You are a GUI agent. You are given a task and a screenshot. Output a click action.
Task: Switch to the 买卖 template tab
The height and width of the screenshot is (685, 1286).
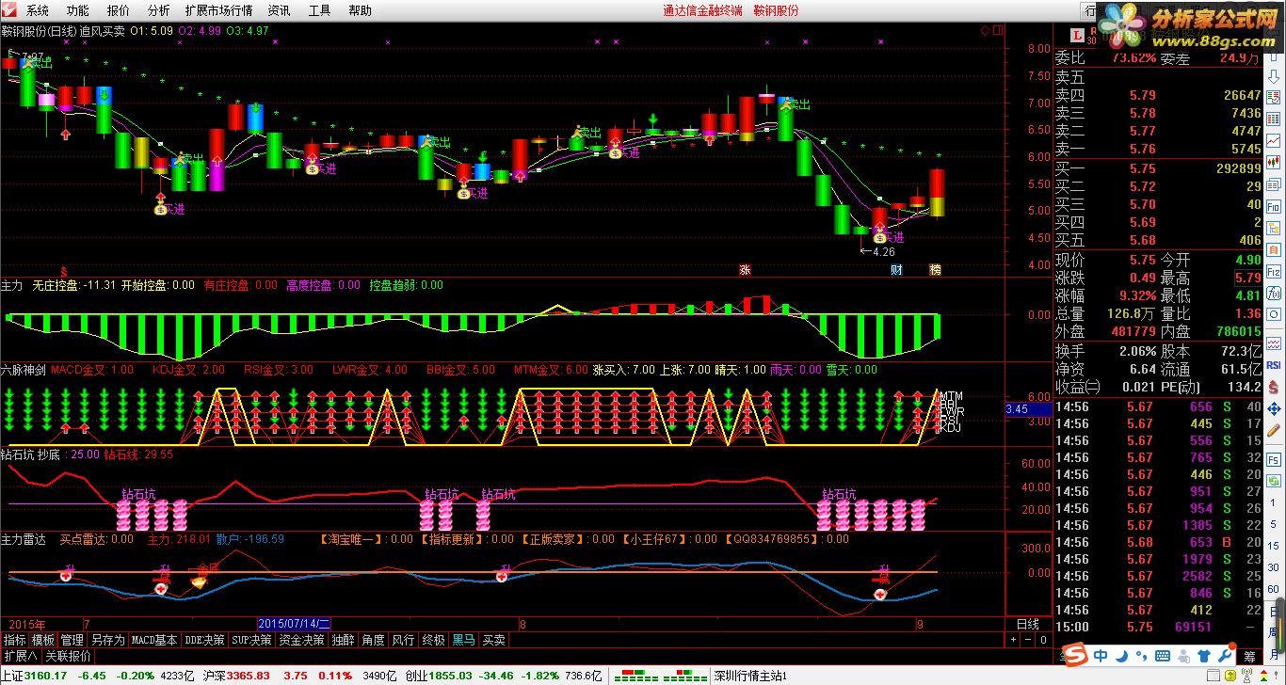point(493,640)
